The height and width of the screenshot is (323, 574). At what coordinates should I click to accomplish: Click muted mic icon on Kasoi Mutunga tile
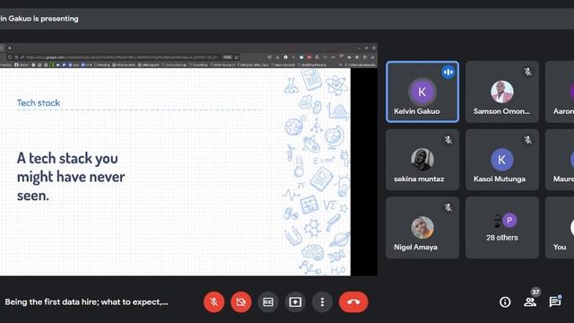527,140
